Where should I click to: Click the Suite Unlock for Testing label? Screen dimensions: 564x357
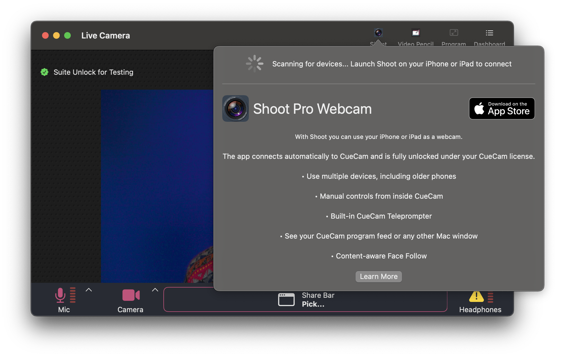tap(93, 72)
